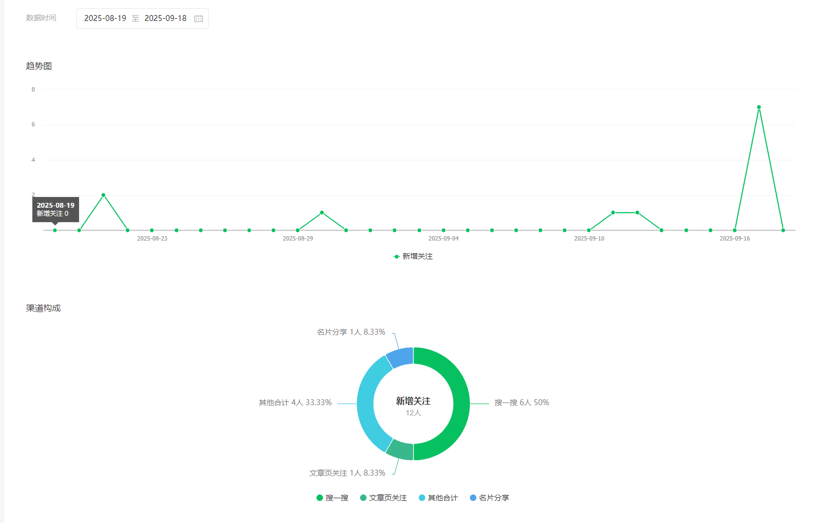The image size is (823, 523).
Task: Click the 2025-08-19 data point on chart
Action: click(55, 230)
